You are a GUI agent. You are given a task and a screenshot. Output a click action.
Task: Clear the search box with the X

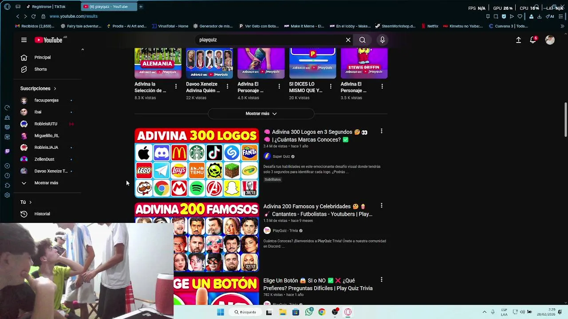348,40
